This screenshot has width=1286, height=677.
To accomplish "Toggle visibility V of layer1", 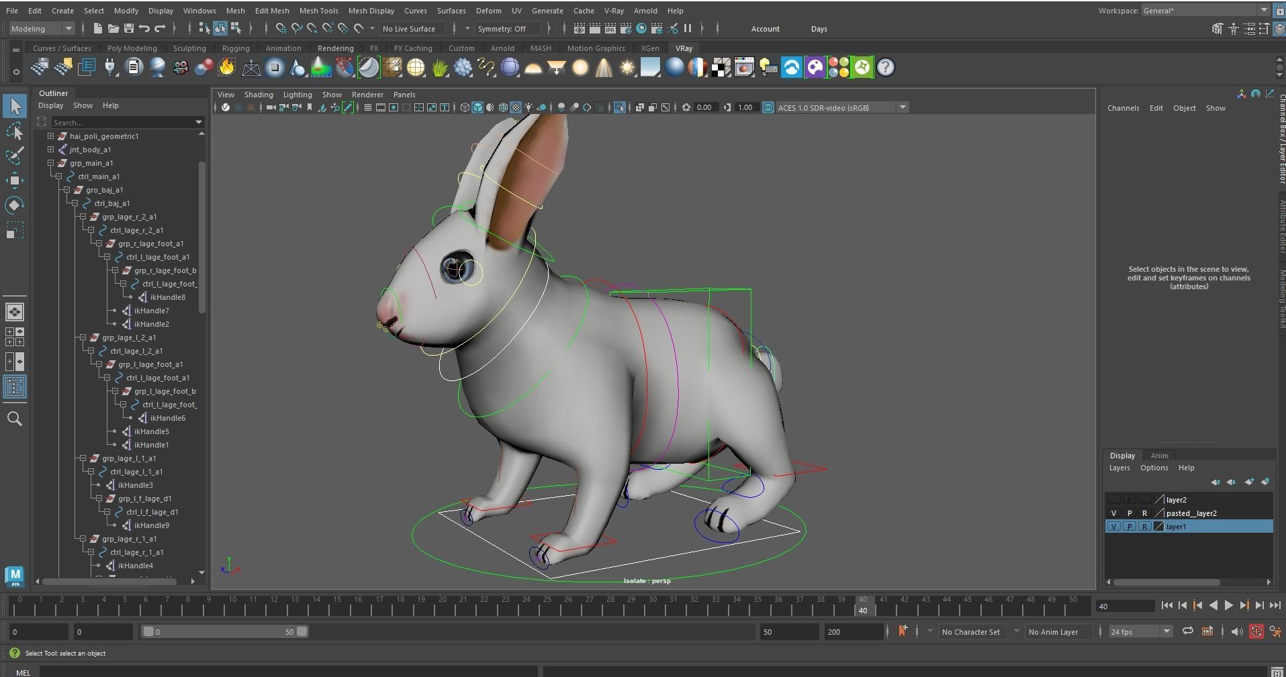I will (1113, 527).
